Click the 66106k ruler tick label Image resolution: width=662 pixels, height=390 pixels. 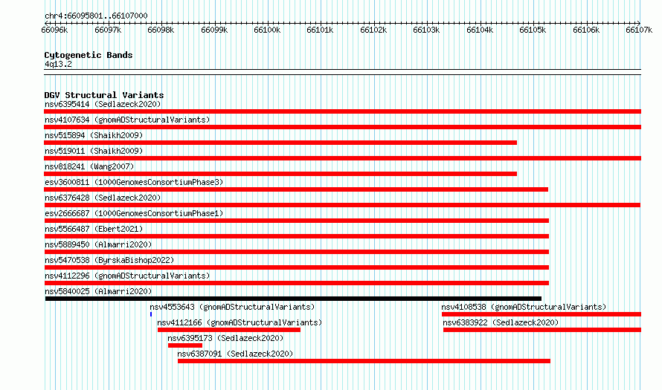586,30
